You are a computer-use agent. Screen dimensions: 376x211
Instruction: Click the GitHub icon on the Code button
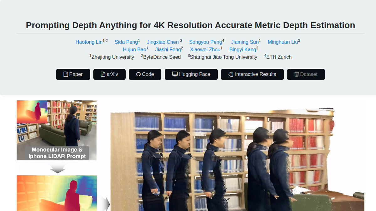point(138,74)
